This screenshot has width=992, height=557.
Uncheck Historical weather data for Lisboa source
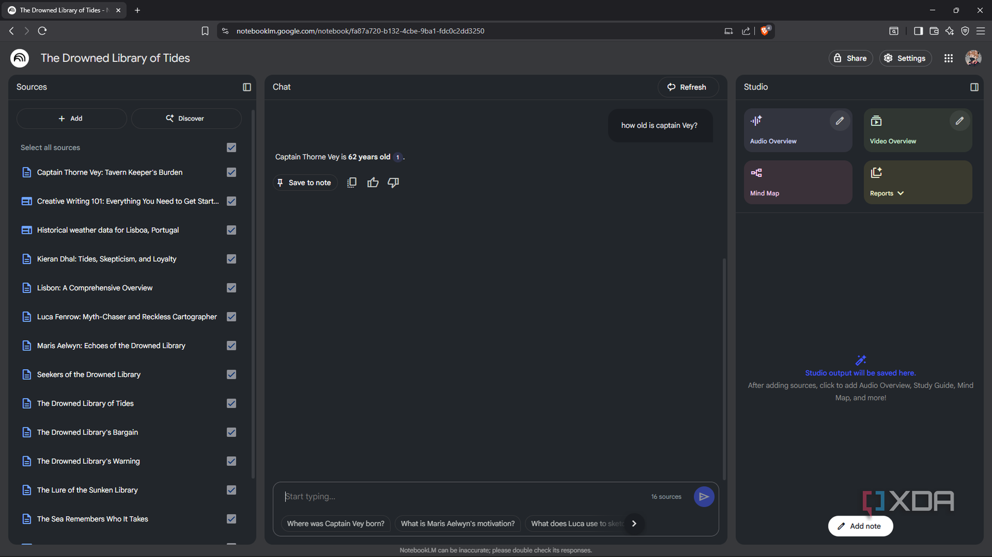(x=231, y=230)
